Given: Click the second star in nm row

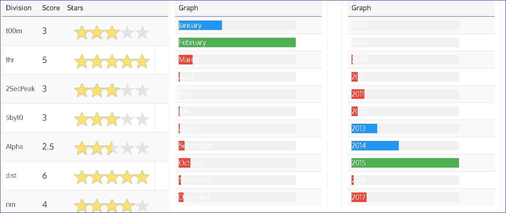Looking at the screenshot, I should [x=97, y=206].
